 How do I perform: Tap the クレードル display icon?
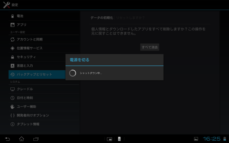point(12,89)
